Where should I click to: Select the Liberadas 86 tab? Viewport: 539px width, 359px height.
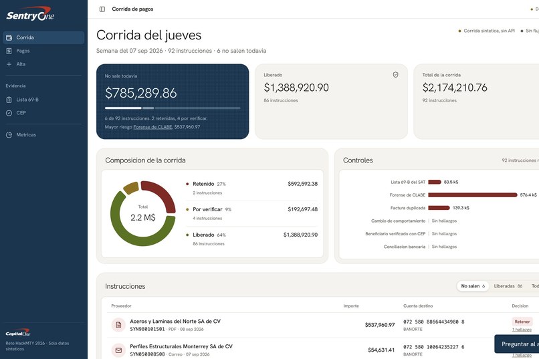tap(508, 286)
